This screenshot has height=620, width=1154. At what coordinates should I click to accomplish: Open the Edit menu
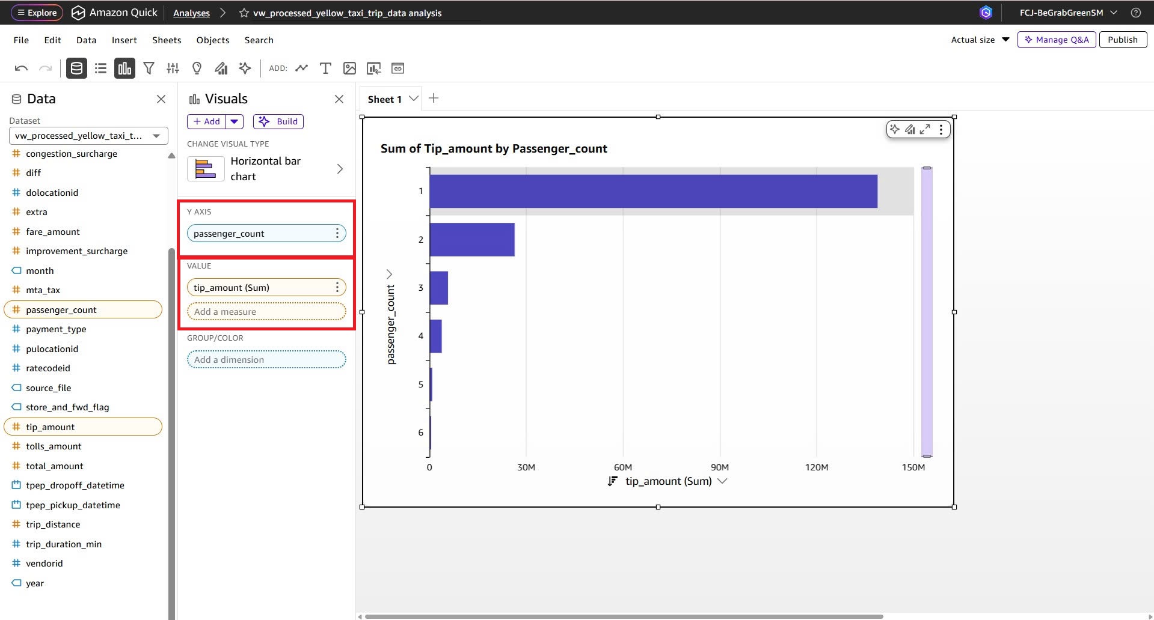point(52,40)
